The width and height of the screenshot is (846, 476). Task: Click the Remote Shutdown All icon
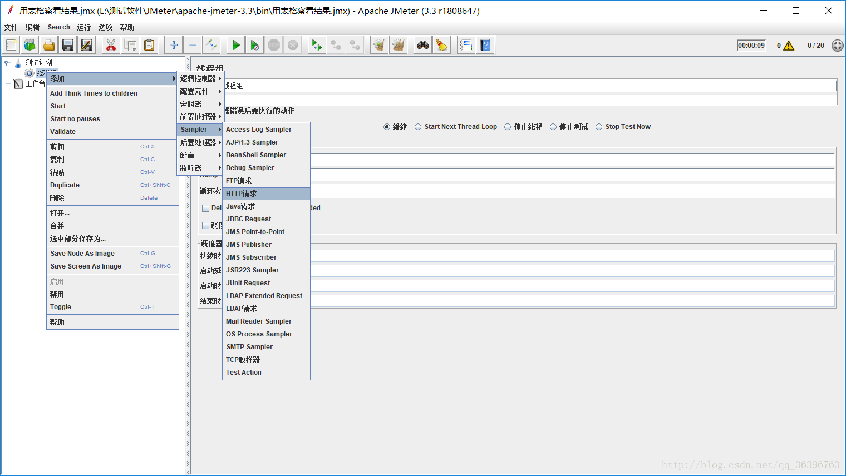pos(355,45)
